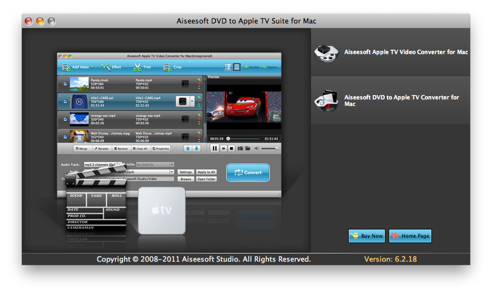Launch the DVD to Apple TV Converter icon
The height and width of the screenshot is (295, 492).
326,101
